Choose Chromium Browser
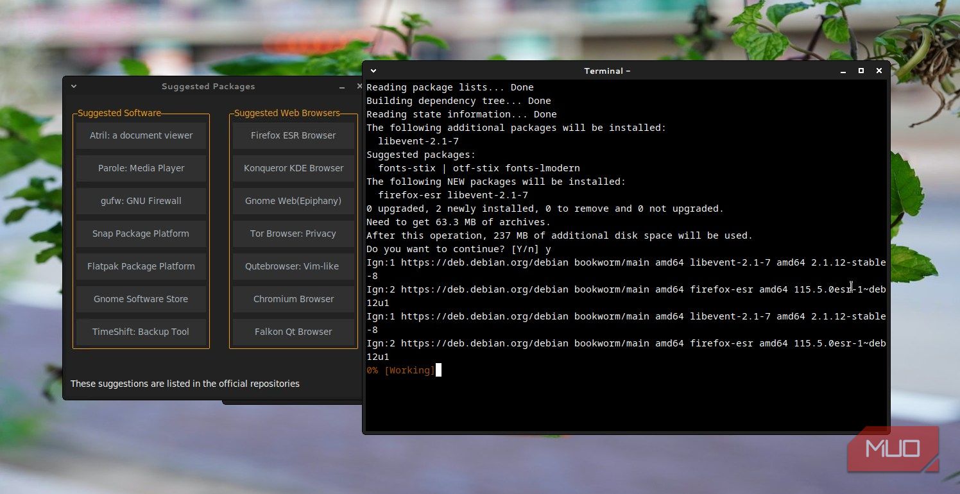This screenshot has width=960, height=494. tap(293, 299)
